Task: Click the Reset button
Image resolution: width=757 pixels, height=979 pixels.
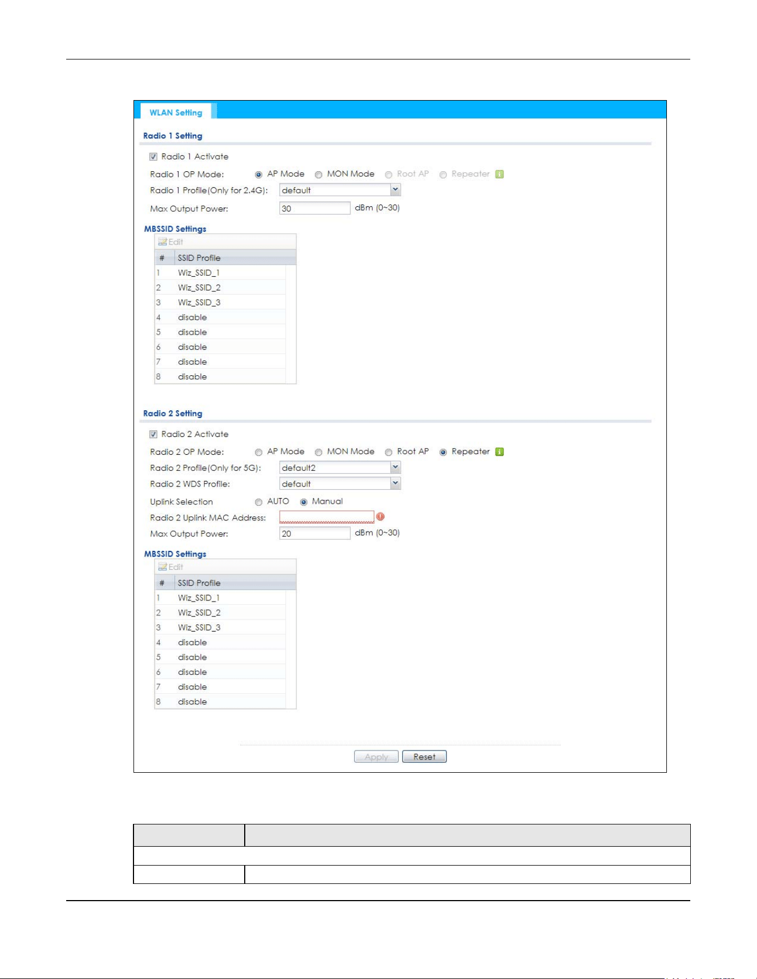Action: tap(424, 757)
